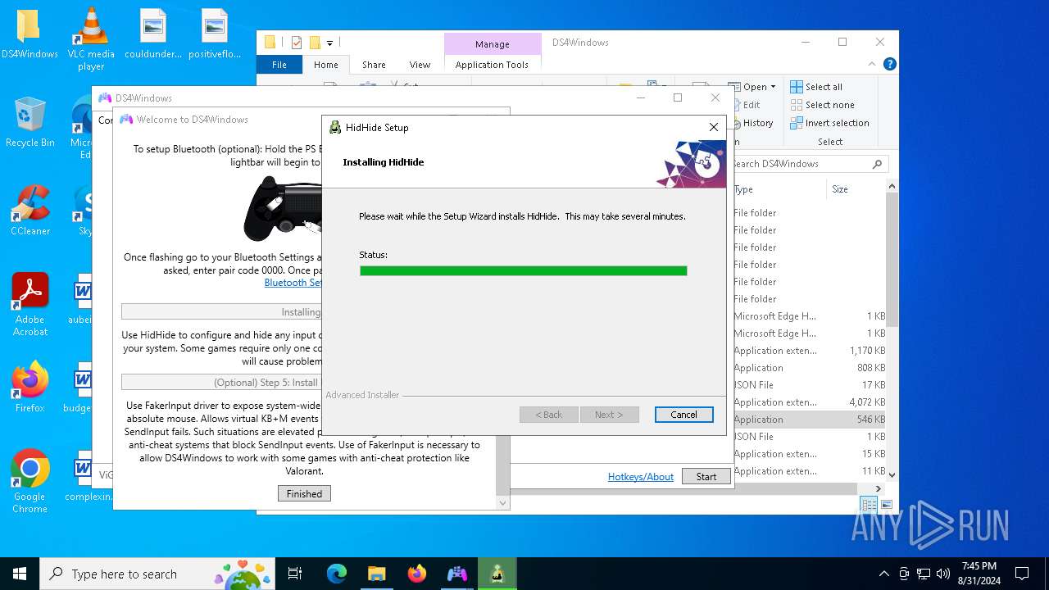The image size is (1049, 590).
Task: Open File Explorer from the taskbar
Action: tap(377, 574)
